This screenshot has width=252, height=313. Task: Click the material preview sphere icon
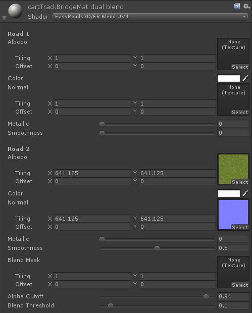[x=15, y=11]
